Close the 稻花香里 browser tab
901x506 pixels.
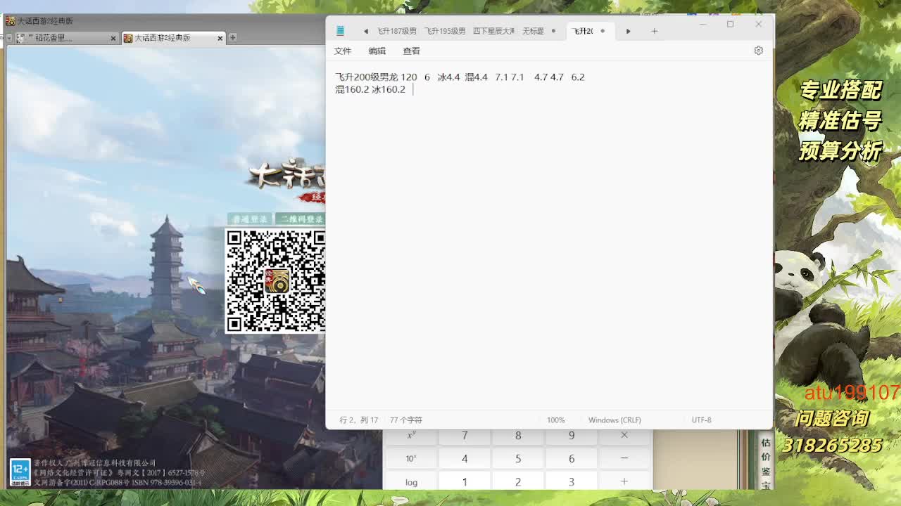click(x=113, y=38)
